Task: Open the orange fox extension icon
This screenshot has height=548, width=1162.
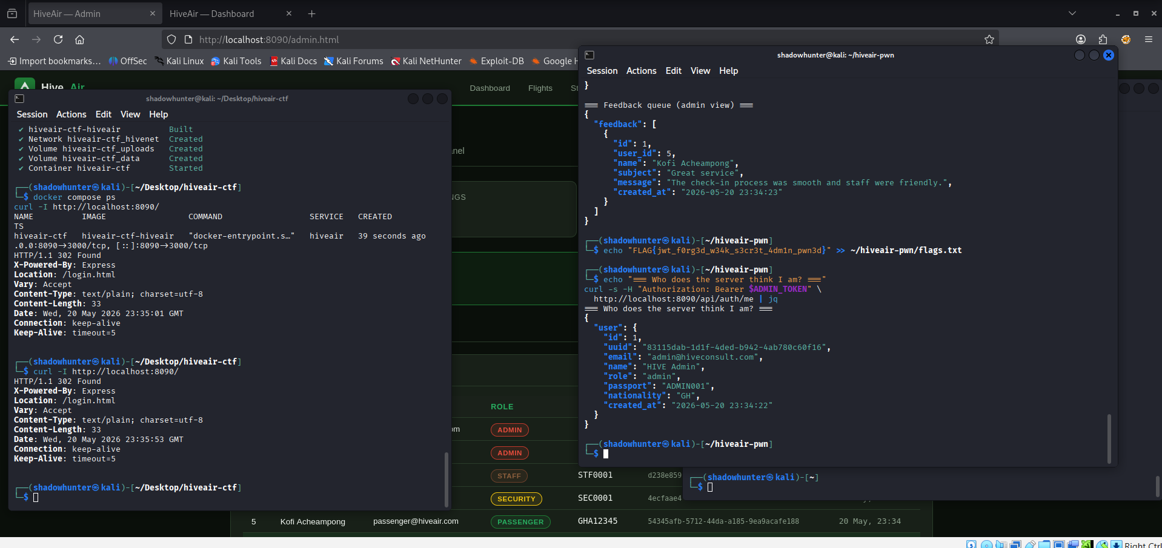Action: click(1126, 39)
